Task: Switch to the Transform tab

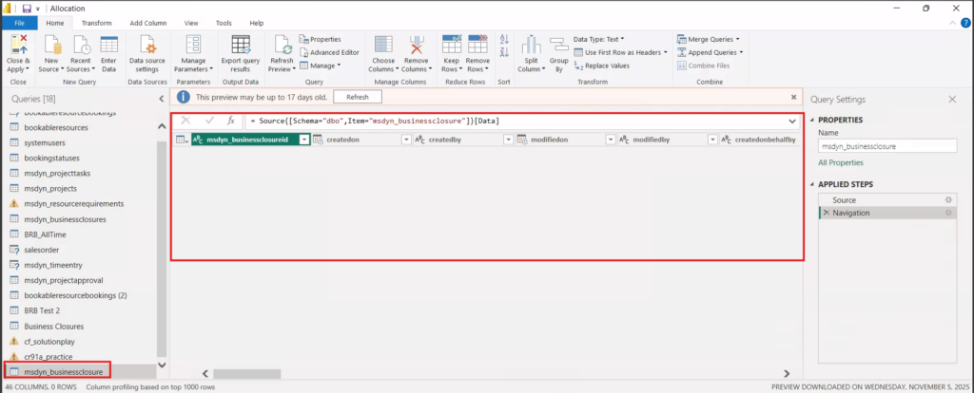Action: pyautogui.click(x=96, y=22)
